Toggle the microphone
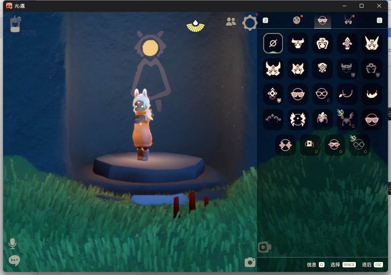The width and height of the screenshot is (391, 275). pyautogui.click(x=12, y=244)
